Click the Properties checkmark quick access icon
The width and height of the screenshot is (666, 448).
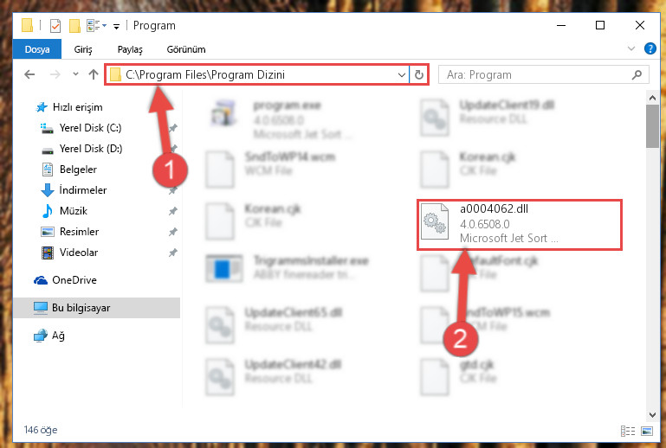pyautogui.click(x=55, y=26)
